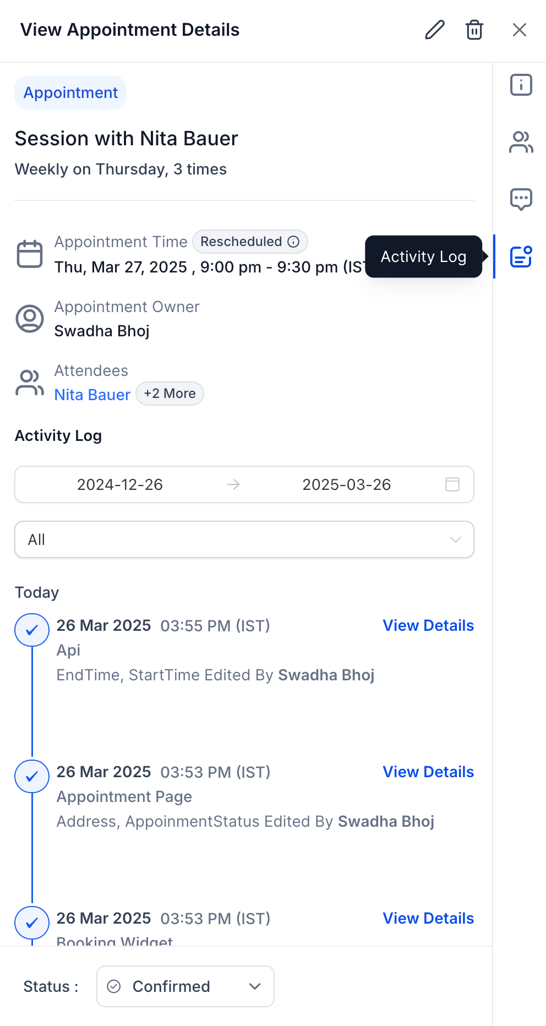Click the Appointment Page timeline checkmark marker
546x1026 pixels.
click(x=32, y=777)
